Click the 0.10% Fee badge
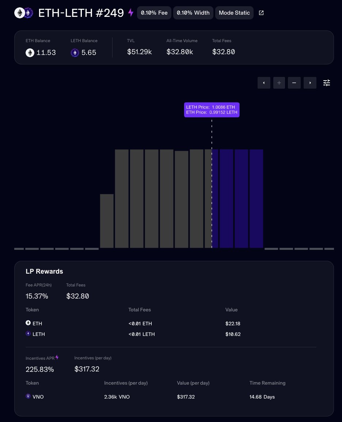This screenshot has height=422, width=342. pos(154,13)
